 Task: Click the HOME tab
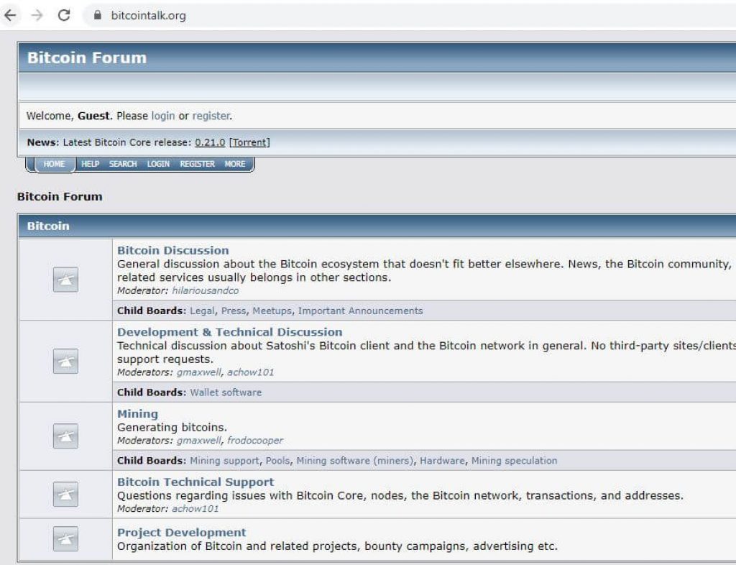[53, 164]
